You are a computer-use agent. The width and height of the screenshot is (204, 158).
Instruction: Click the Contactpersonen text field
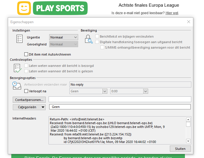120,100
